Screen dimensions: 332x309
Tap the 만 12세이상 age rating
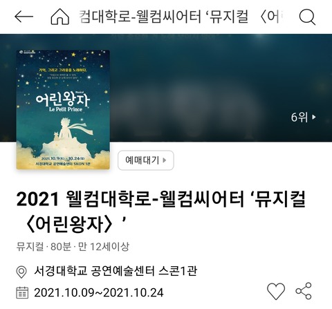click(x=104, y=247)
